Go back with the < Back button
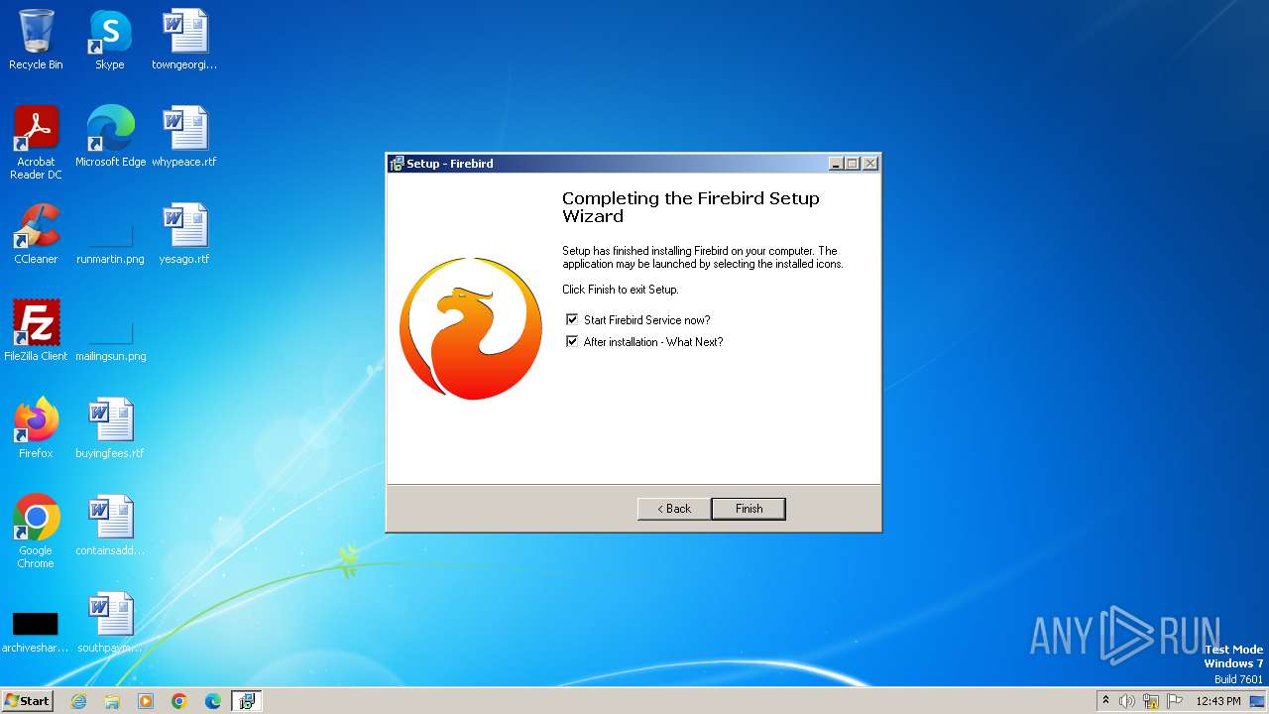The height and width of the screenshot is (714, 1269). point(674,509)
